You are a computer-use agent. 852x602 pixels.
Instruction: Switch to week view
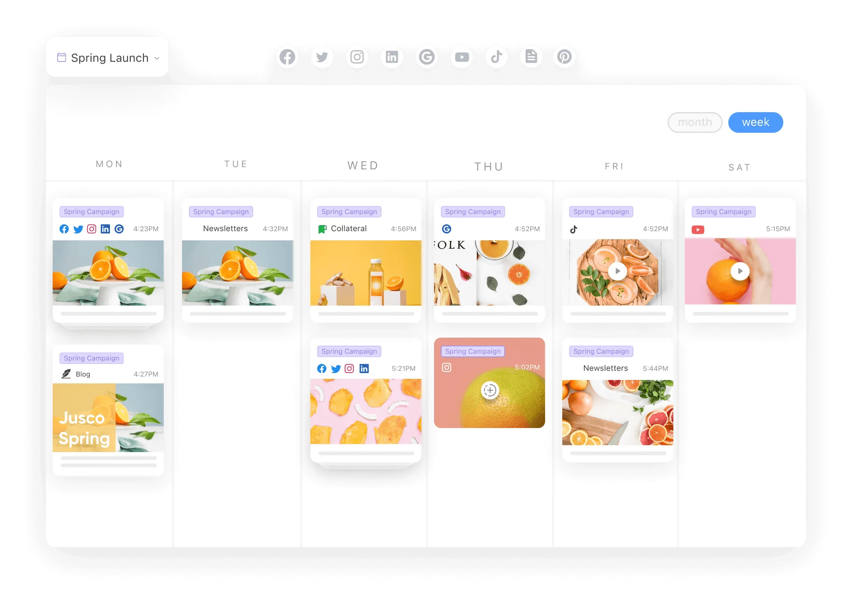click(x=755, y=122)
